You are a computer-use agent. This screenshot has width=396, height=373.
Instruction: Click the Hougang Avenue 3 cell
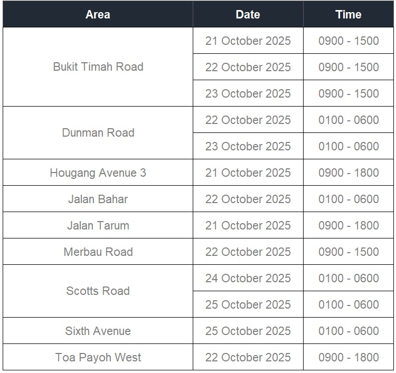pos(98,173)
